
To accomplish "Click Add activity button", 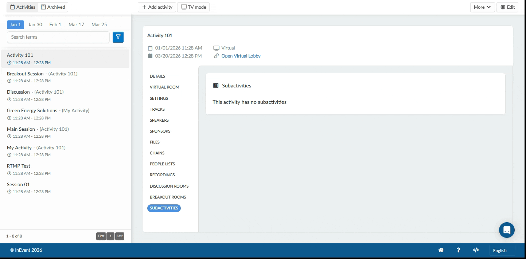I will coord(157,7).
